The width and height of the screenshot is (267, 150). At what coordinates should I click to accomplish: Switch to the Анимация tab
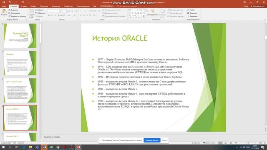click(56, 6)
